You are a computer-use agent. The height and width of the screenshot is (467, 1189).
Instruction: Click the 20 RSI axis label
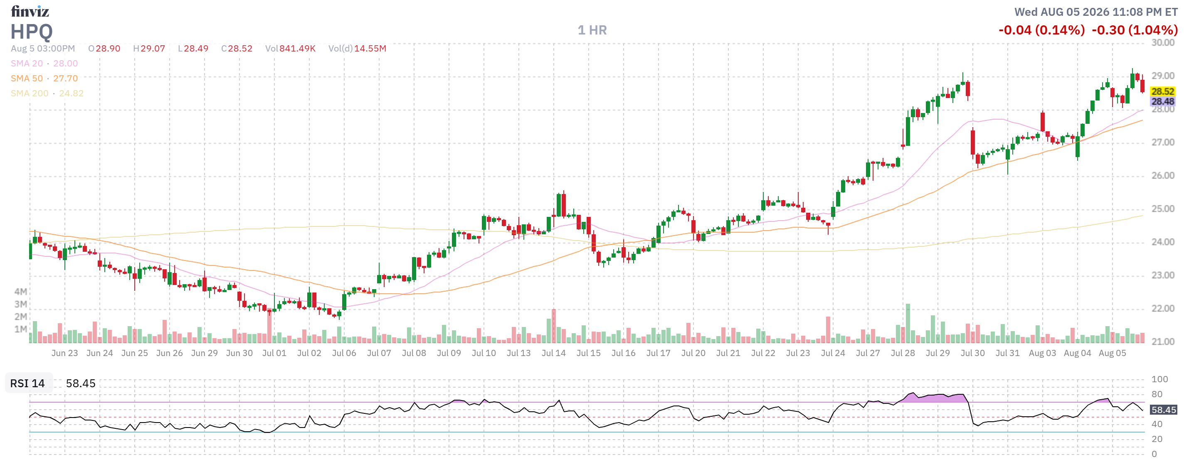point(1157,439)
